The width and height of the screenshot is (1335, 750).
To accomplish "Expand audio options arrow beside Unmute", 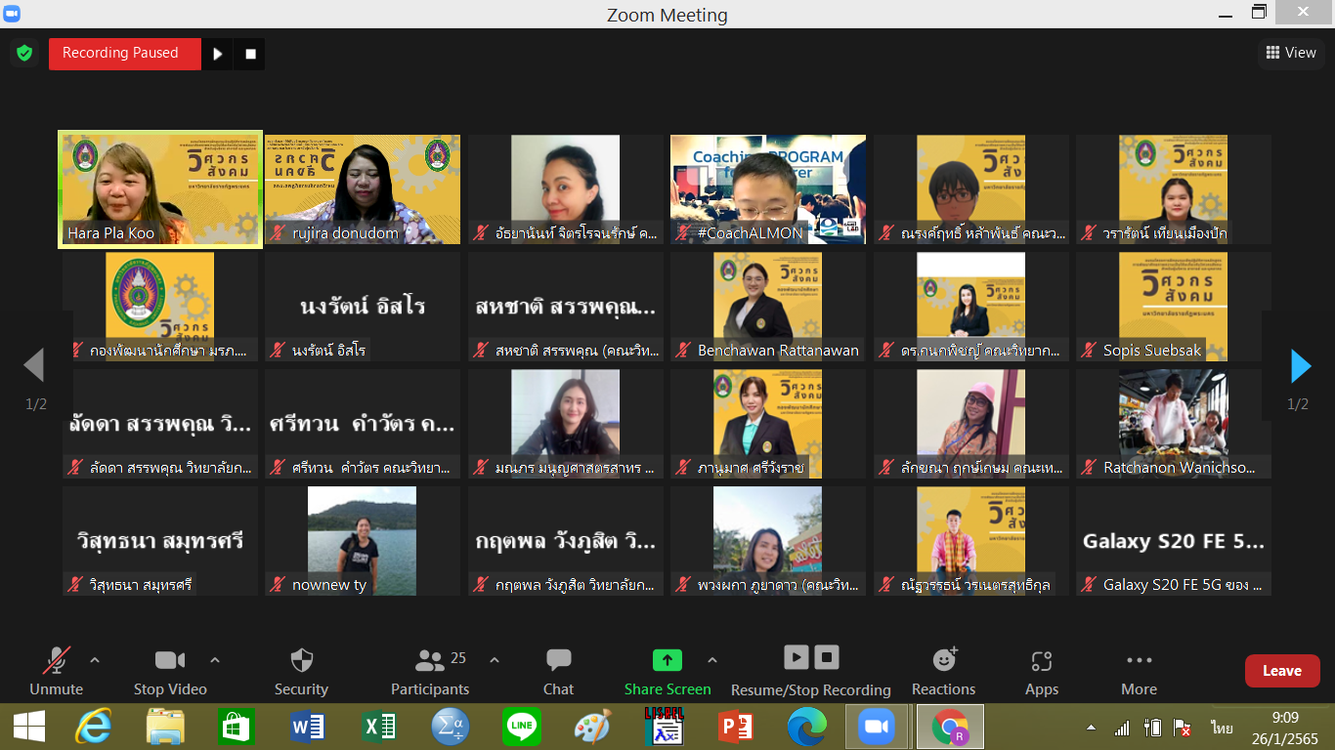I will (x=95, y=660).
